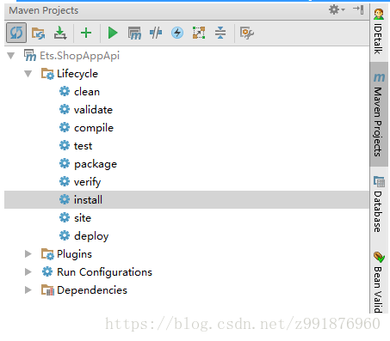Image resolution: width=390 pixels, height=341 pixels.
Task: Open the Bean Validation side tab
Action: click(379, 282)
